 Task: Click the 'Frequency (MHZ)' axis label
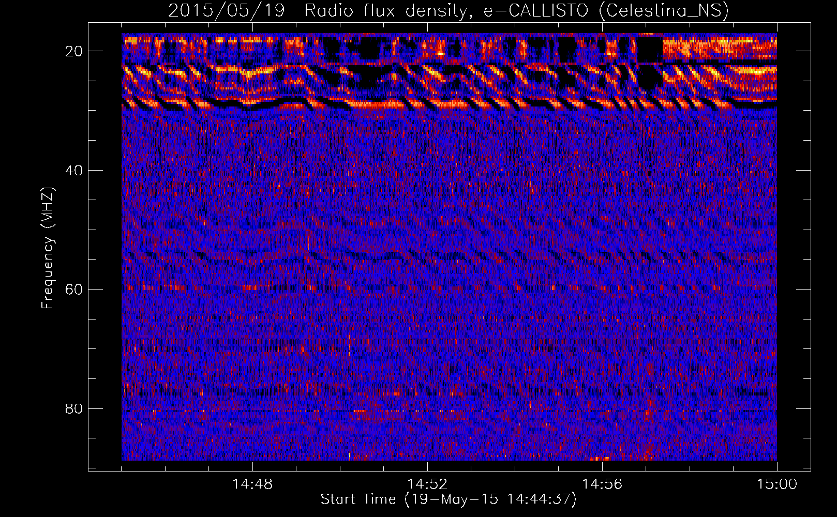tap(48, 248)
